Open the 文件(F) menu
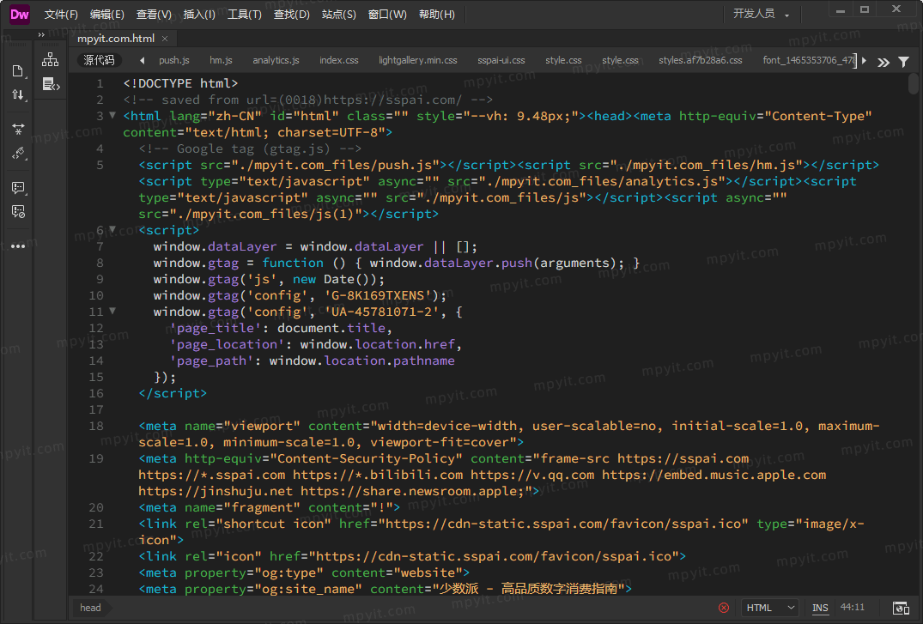This screenshot has height=624, width=923. point(61,14)
